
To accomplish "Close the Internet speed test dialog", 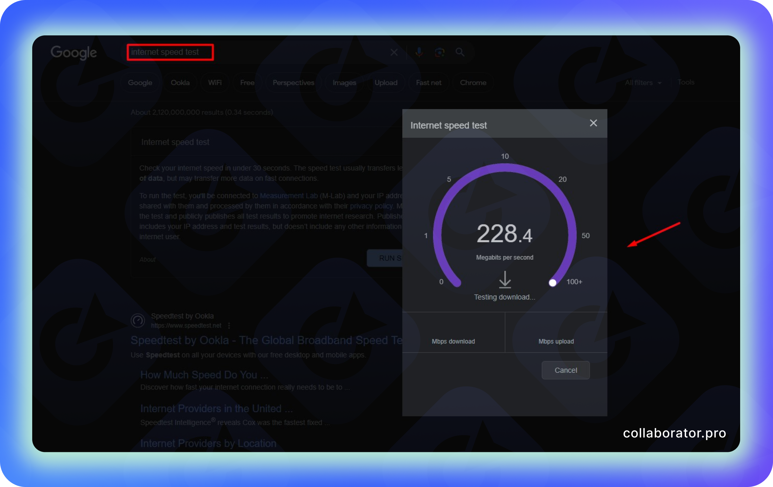I will (x=593, y=123).
